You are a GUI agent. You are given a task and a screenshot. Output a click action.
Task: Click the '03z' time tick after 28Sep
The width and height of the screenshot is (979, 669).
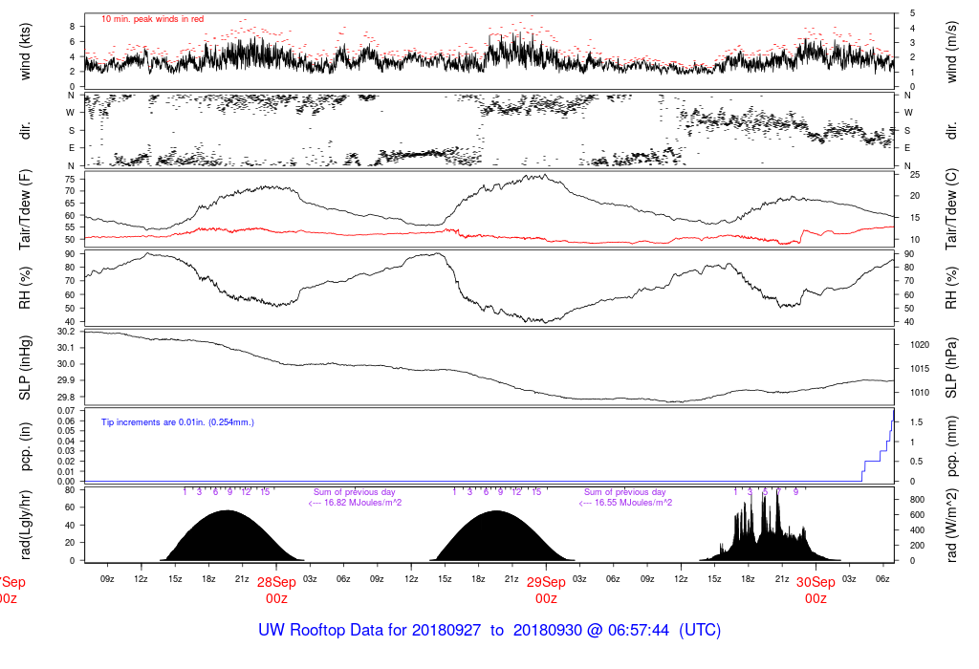[x=310, y=579]
